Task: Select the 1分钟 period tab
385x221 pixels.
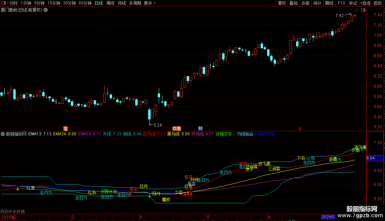Action: (x=26, y=3)
